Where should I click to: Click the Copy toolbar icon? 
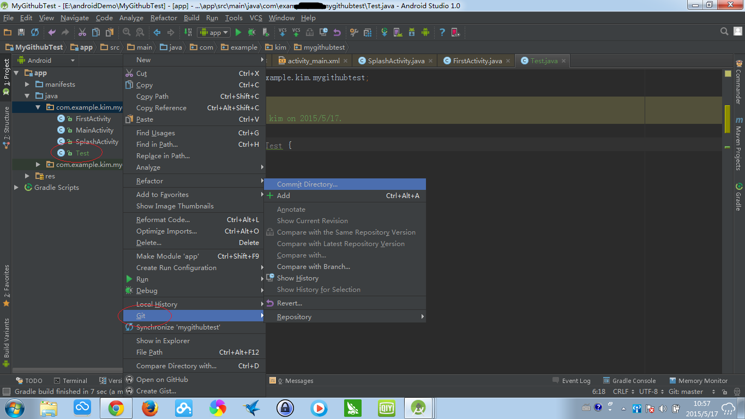pyautogui.click(x=96, y=33)
